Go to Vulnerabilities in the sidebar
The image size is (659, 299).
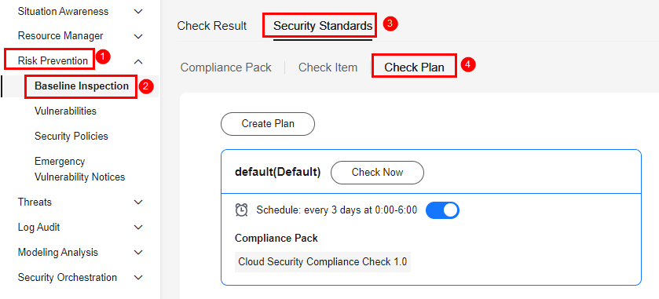(65, 111)
